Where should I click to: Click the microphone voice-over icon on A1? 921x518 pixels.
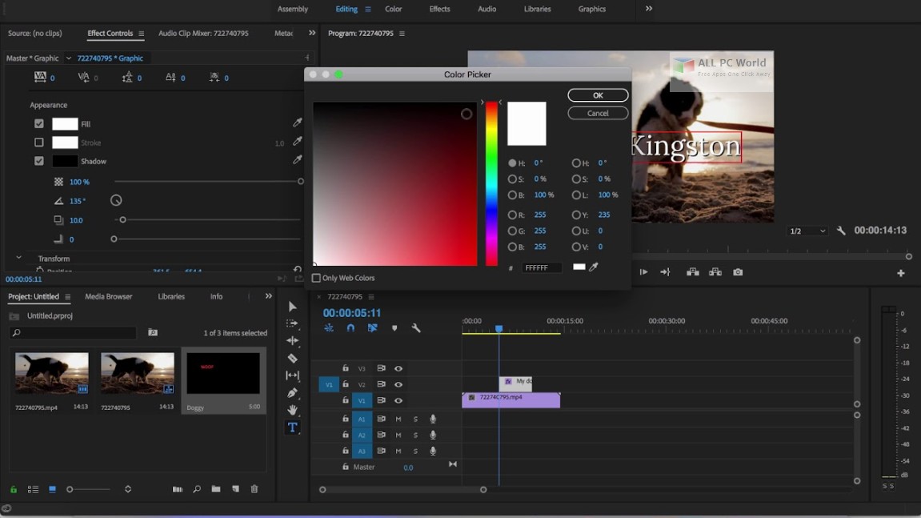(433, 420)
